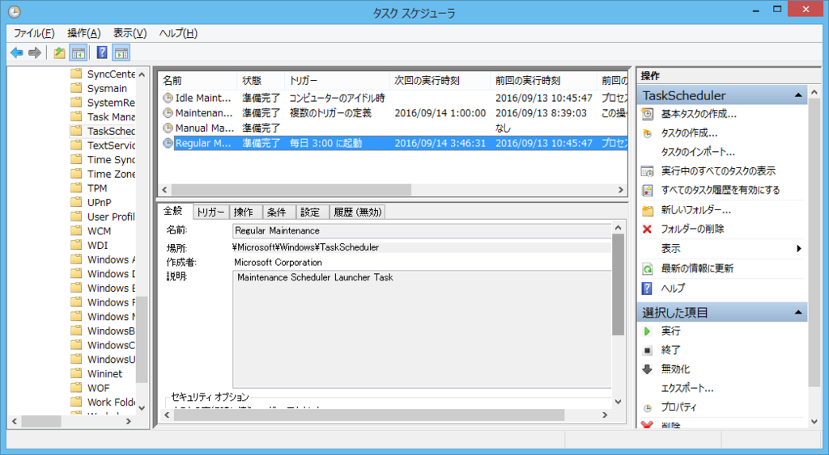Click the folder tree scroll-down arrow
Image resolution: width=829 pixels, height=455 pixels.
tap(142, 408)
